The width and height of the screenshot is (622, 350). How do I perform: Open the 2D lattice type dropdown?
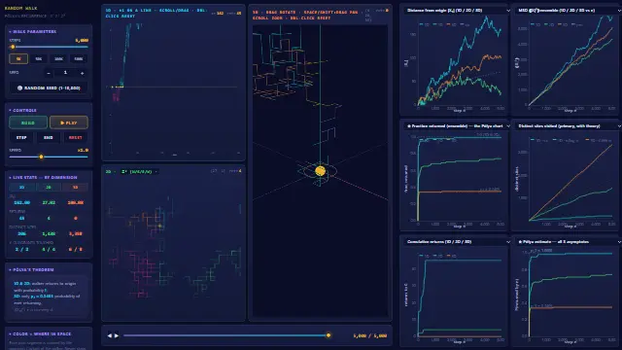pyautogui.click(x=139, y=171)
